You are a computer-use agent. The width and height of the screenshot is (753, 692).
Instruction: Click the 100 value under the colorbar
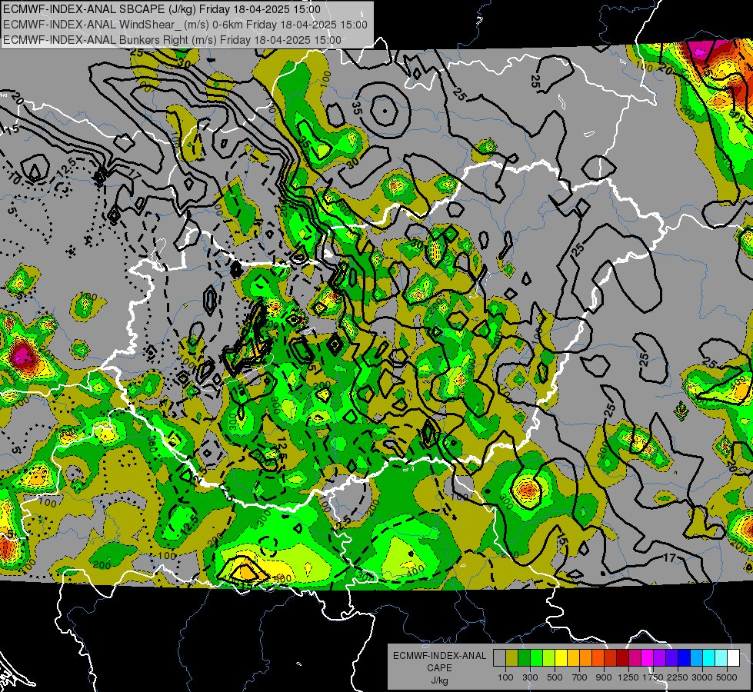coord(505,677)
